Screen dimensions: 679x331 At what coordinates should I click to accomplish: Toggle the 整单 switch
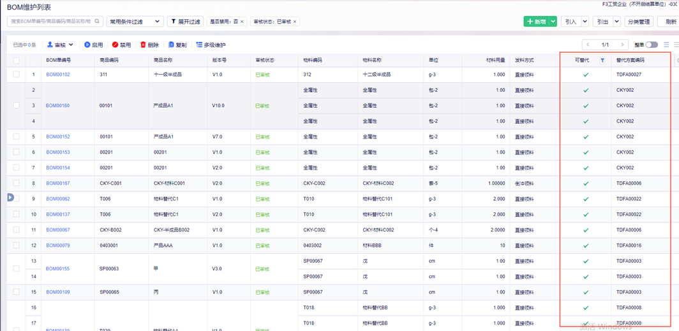[652, 45]
